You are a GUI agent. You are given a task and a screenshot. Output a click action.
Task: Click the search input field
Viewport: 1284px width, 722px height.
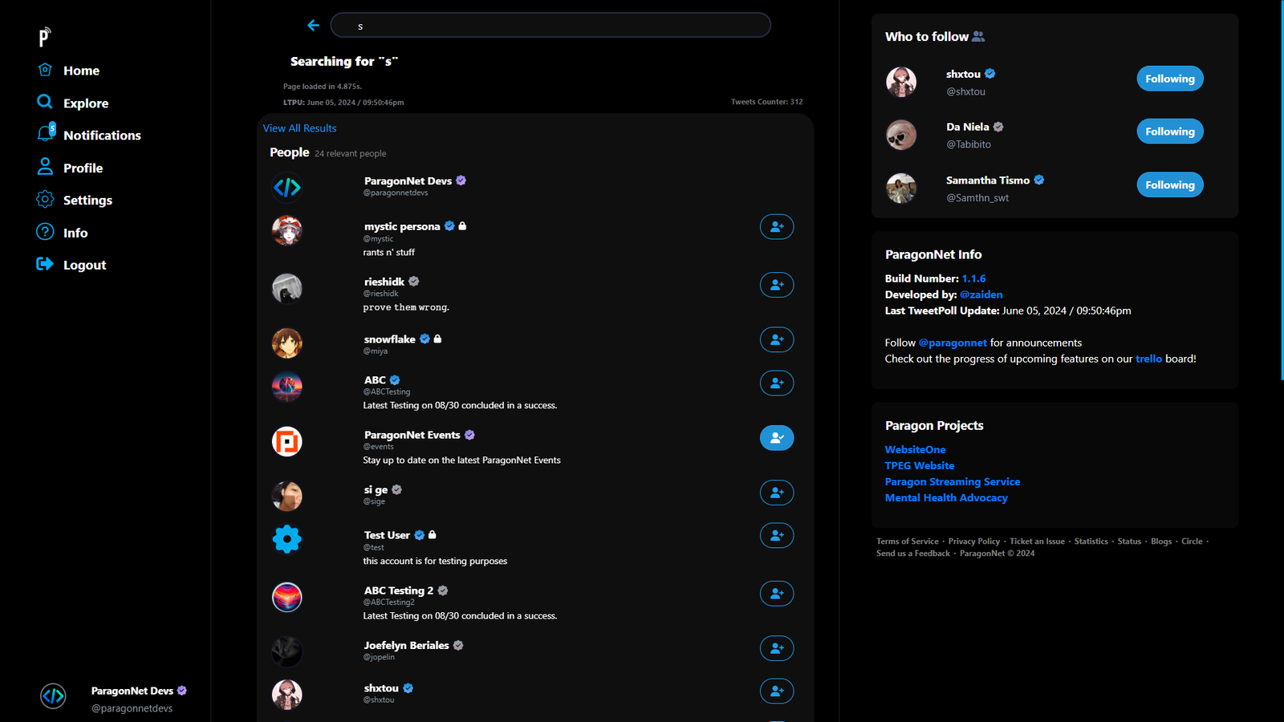[x=551, y=26]
